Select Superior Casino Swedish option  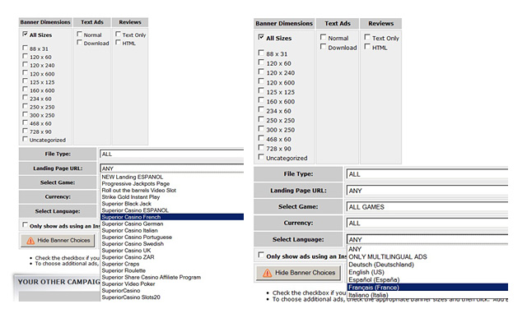(x=172, y=244)
